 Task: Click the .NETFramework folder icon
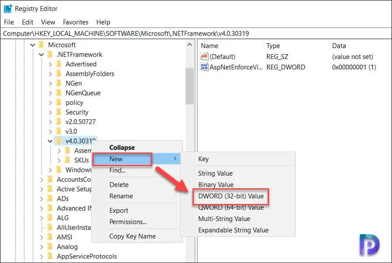50,55
